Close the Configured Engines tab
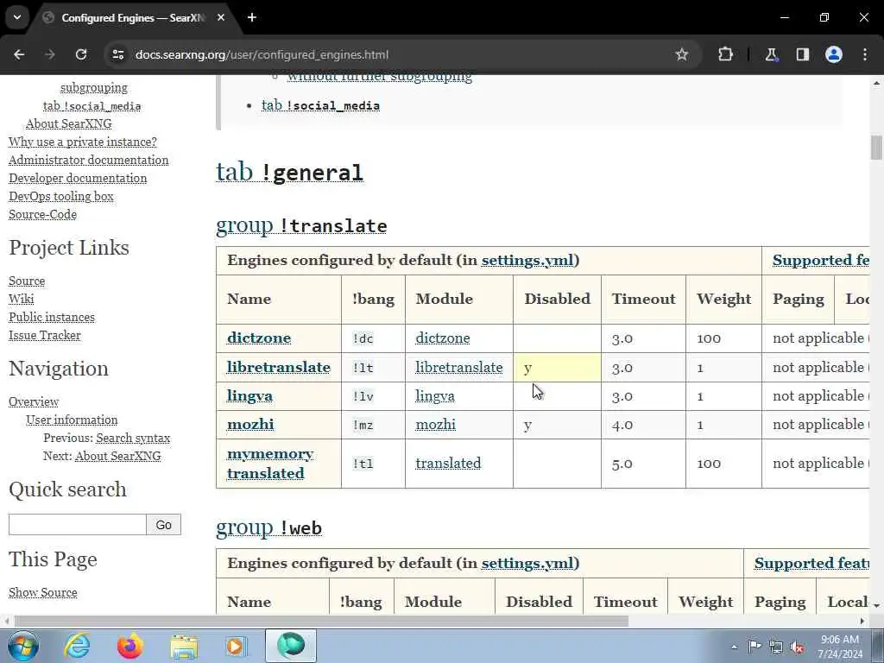Viewport: 884px width, 663px height. [221, 17]
